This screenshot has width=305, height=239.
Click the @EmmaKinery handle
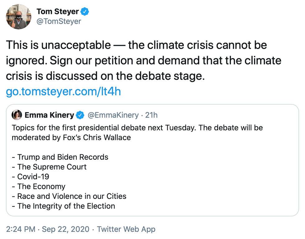(x=113, y=115)
